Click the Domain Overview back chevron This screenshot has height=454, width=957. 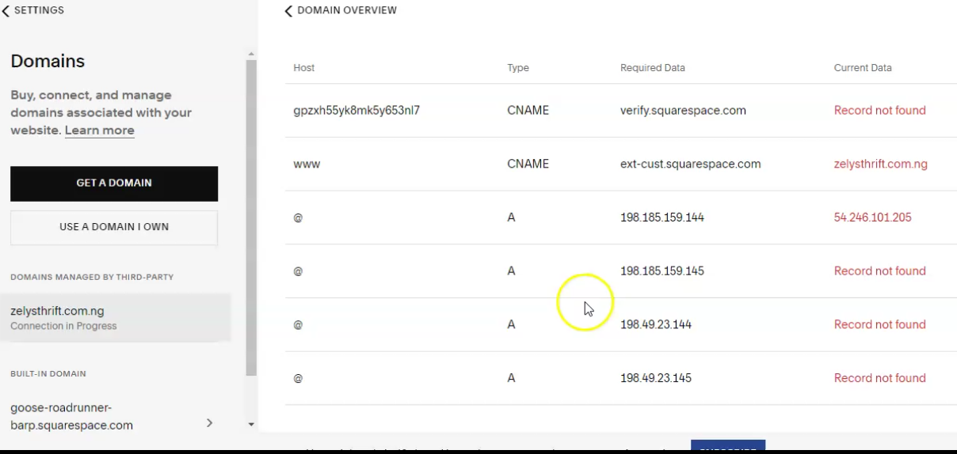(x=288, y=11)
